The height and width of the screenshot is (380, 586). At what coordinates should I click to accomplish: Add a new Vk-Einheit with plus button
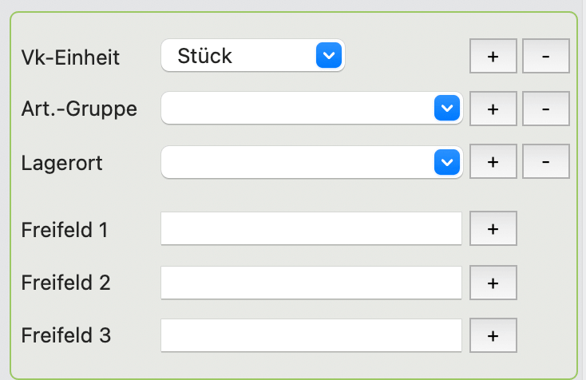tap(493, 56)
